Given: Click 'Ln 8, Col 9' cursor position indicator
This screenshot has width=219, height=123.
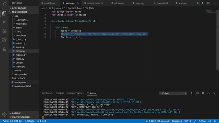Looking at the screenshot, I should (x=157, y=121).
